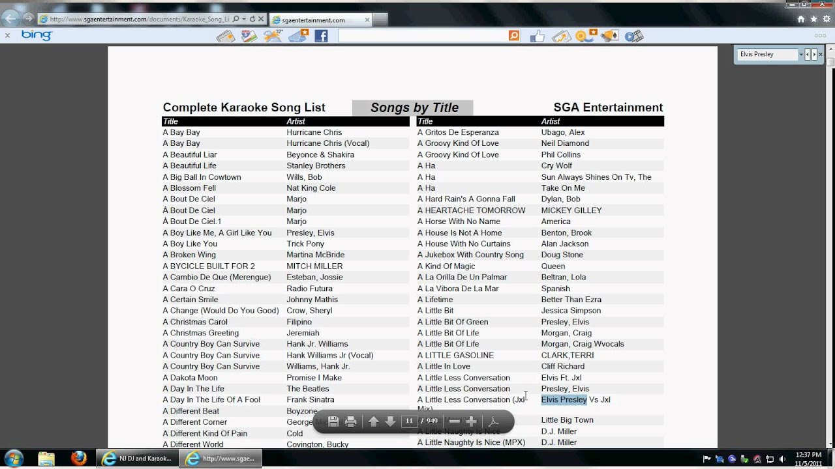835x469 pixels.
Task: Go to next page with down arrow
Action: point(390,421)
